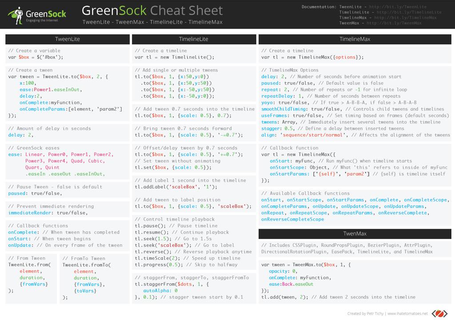Viewport: 455px width, 322px height.
Task: Click the 'onUpdate: // On every frame' line
Action: [x=65, y=246]
